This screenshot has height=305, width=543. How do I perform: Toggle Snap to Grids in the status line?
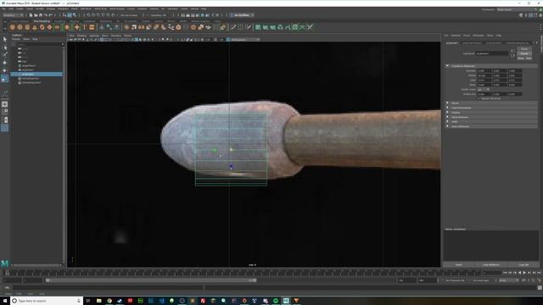[89, 15]
